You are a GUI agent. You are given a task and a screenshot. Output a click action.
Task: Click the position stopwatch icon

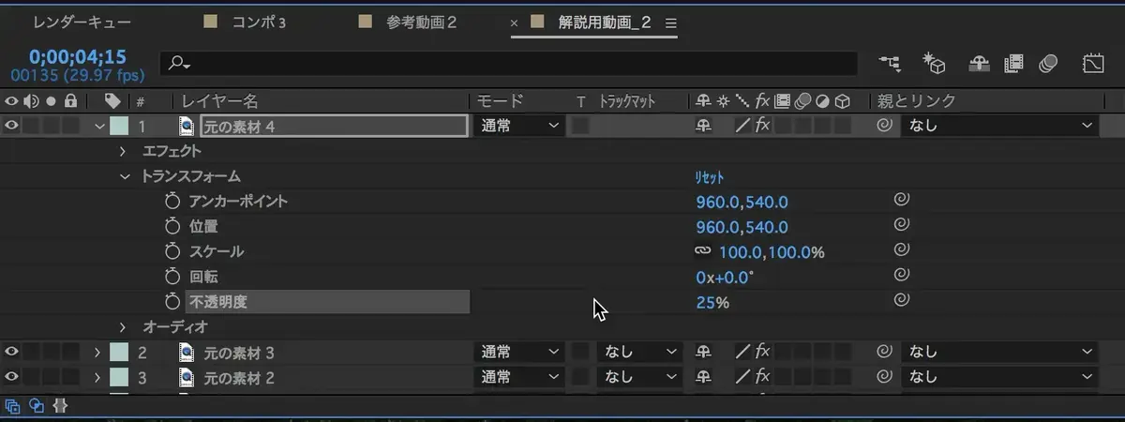pyautogui.click(x=172, y=226)
